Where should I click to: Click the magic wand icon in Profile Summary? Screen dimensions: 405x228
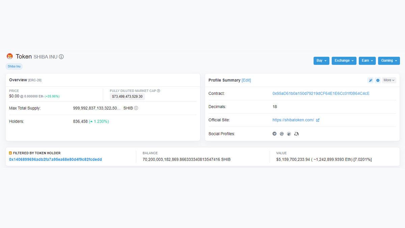370,80
